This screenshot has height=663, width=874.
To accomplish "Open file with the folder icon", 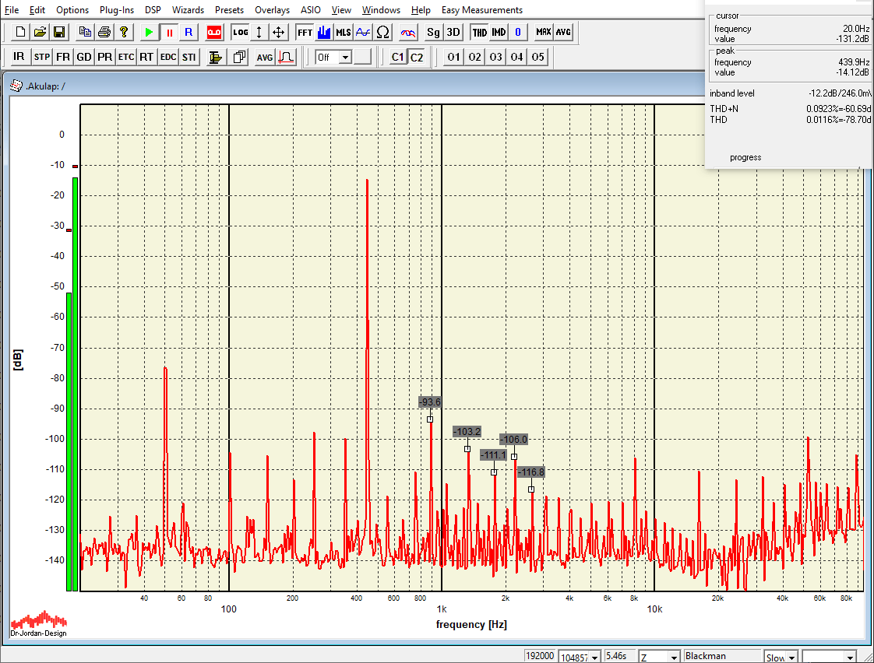I will pos(40,32).
